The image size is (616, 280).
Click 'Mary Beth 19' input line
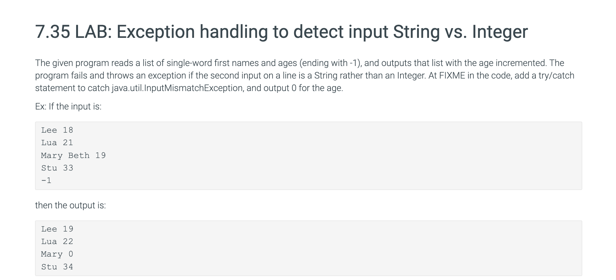click(x=73, y=155)
